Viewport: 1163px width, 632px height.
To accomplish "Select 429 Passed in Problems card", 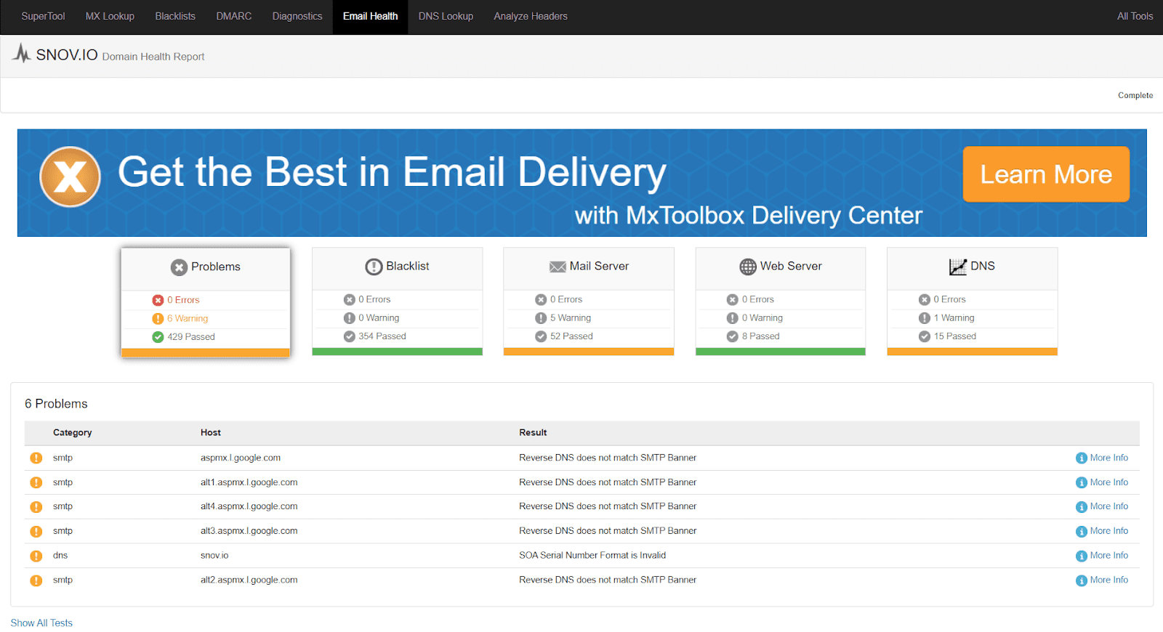I will pos(190,337).
